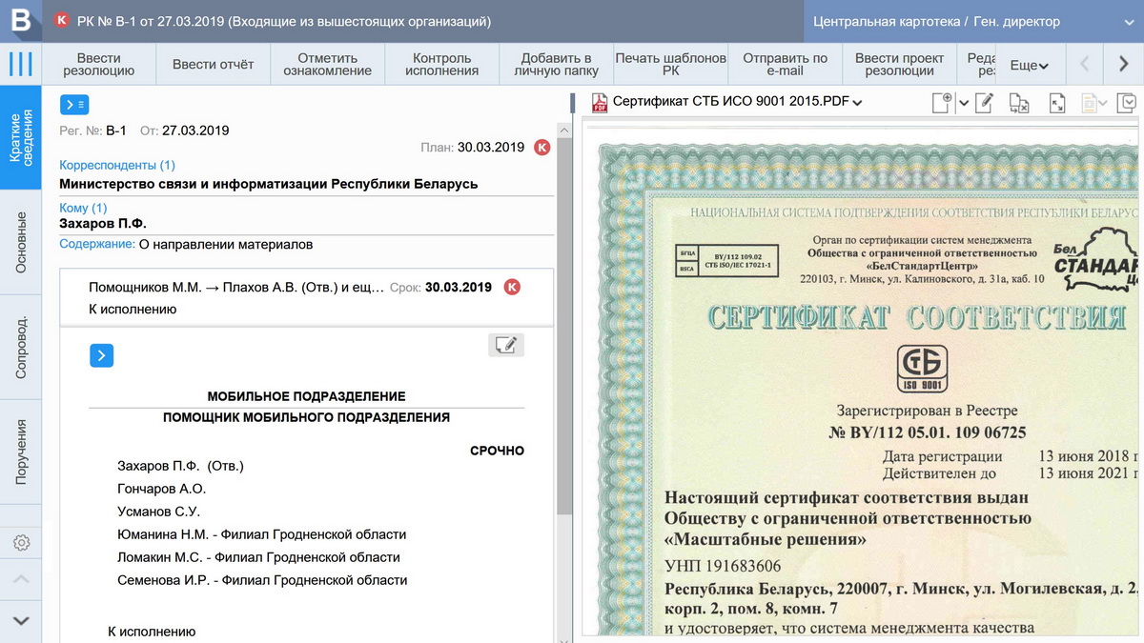
Task: Click Контроль исполнения button
Action: (442, 65)
